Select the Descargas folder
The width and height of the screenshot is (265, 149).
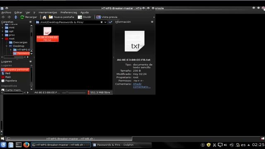click(18, 42)
